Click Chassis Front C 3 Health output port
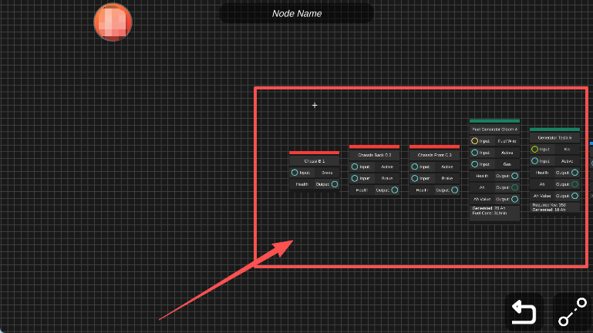593x333 pixels. pyautogui.click(x=455, y=190)
